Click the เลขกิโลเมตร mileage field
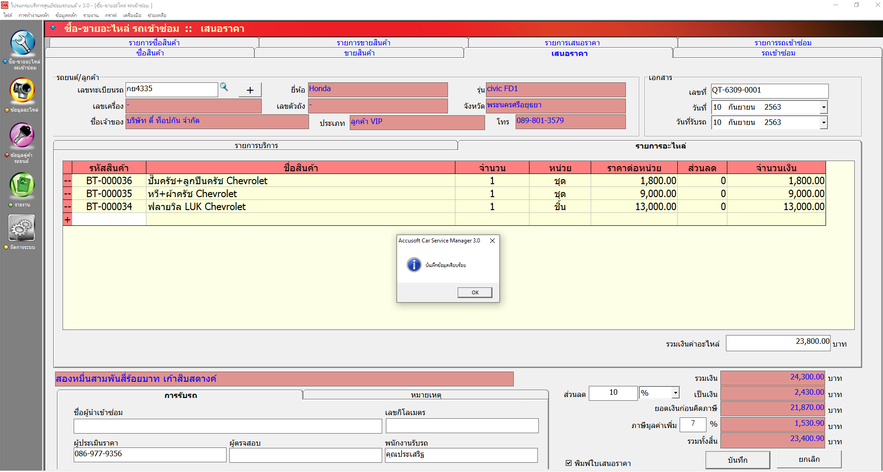This screenshot has height=472, width=883. tap(462, 426)
